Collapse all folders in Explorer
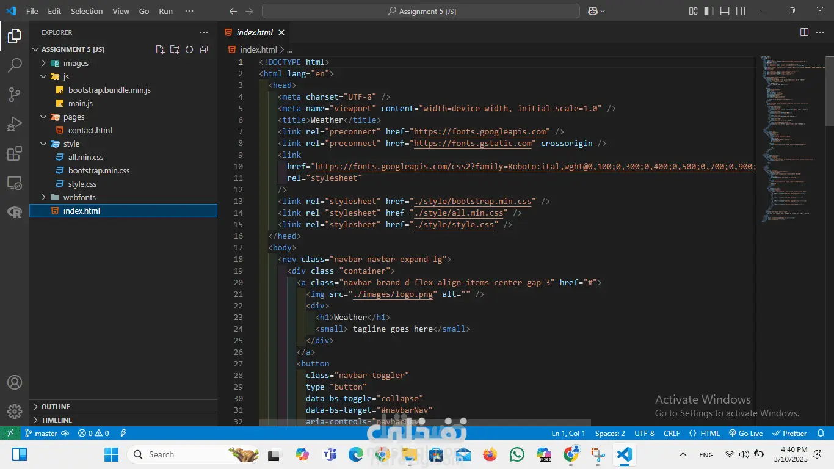This screenshot has height=469, width=834. pos(204,49)
